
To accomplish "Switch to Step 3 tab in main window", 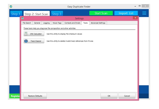I will click(x=57, y=14).
